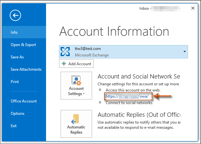The width and height of the screenshot is (201, 144).
Task: Click the Add Account button
Action: (76, 64)
